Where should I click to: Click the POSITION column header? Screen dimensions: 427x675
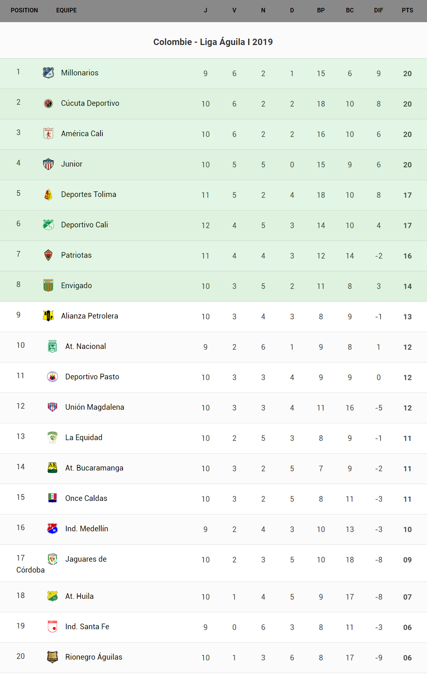[24, 11]
